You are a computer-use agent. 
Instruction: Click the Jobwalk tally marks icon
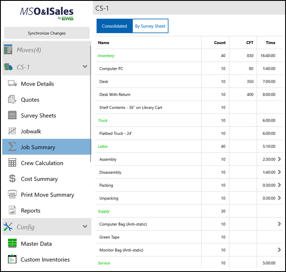(12, 131)
